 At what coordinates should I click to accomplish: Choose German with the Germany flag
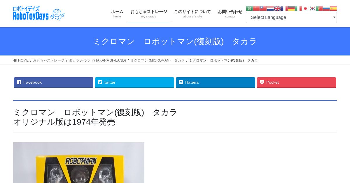tap(291, 8)
